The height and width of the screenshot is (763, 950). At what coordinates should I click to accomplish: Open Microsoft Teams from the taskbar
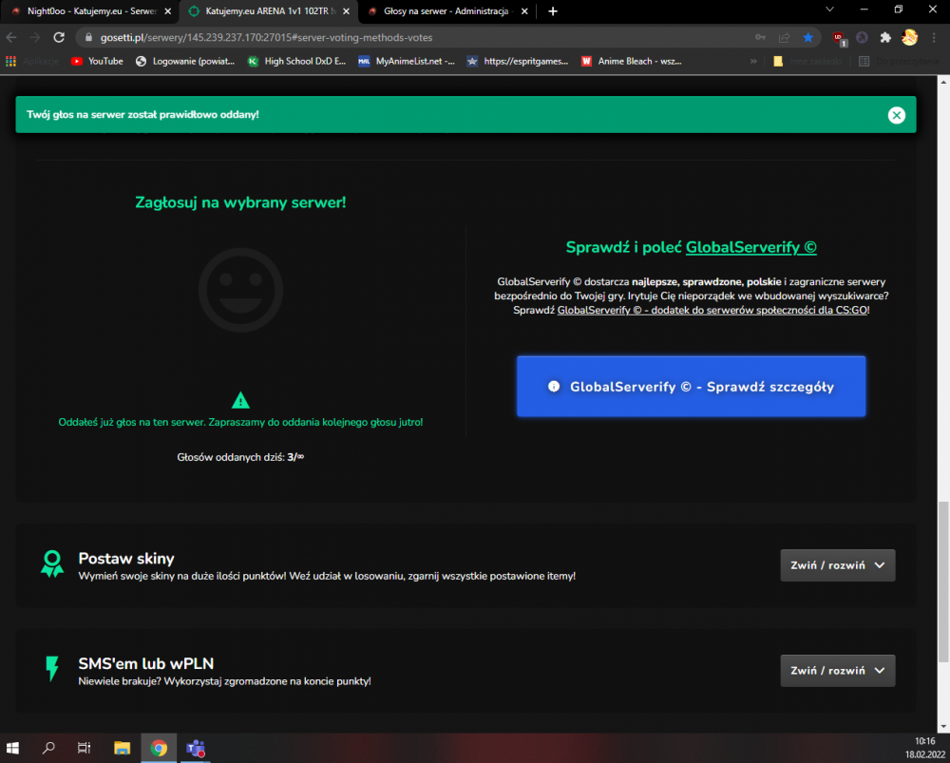point(195,748)
